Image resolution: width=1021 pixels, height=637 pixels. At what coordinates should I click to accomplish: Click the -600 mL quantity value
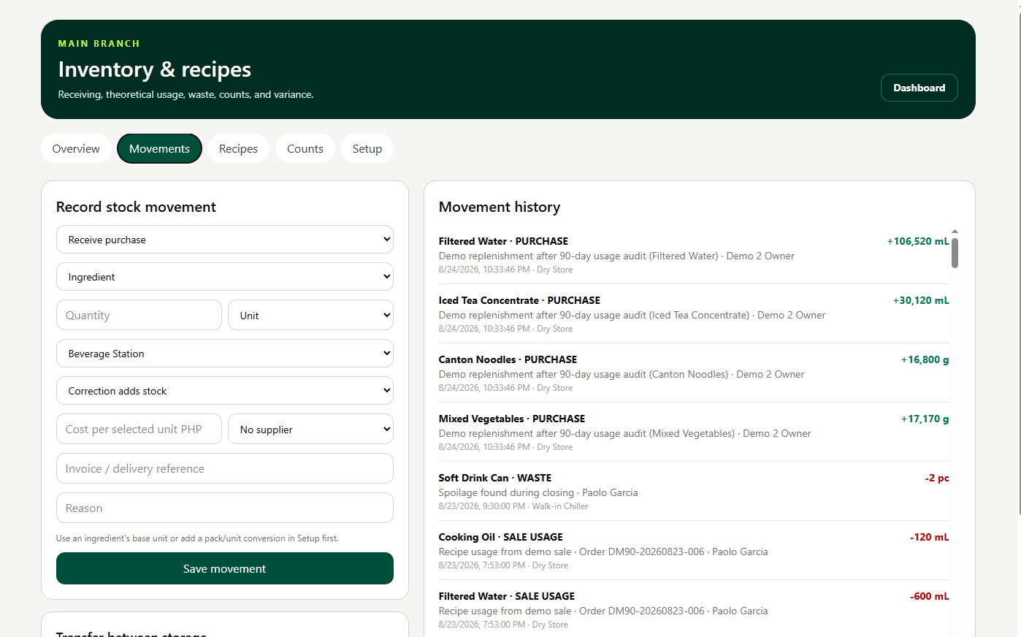point(929,596)
